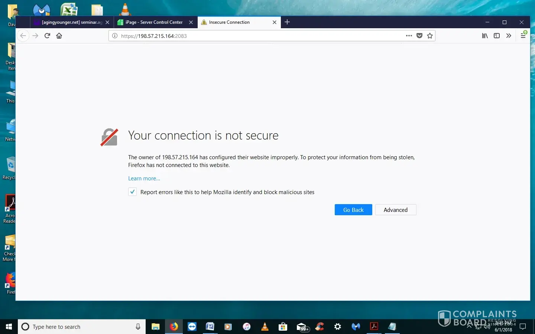
Task: Uncheck the report errors to Mozilla checkbox
Action: tap(133, 192)
